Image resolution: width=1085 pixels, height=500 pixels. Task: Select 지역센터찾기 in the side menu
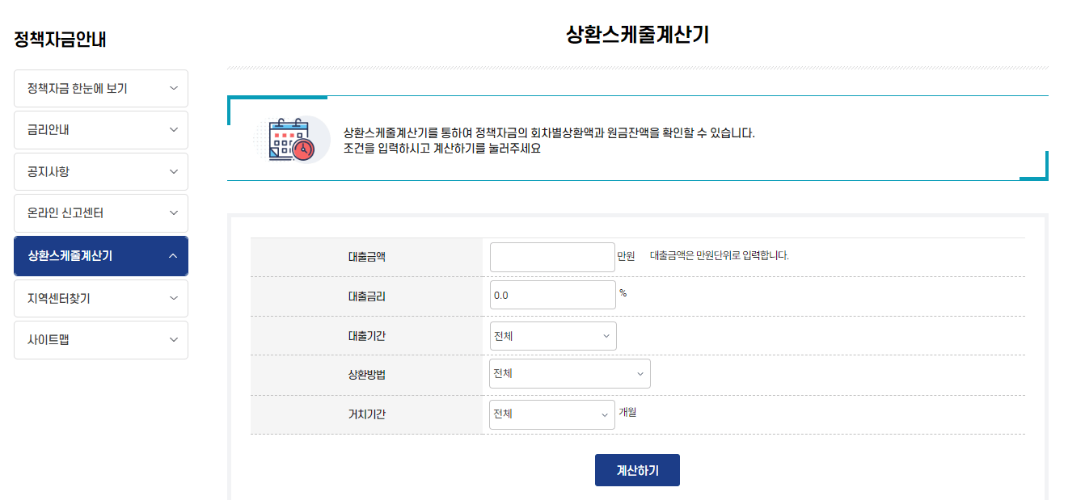coord(59,298)
